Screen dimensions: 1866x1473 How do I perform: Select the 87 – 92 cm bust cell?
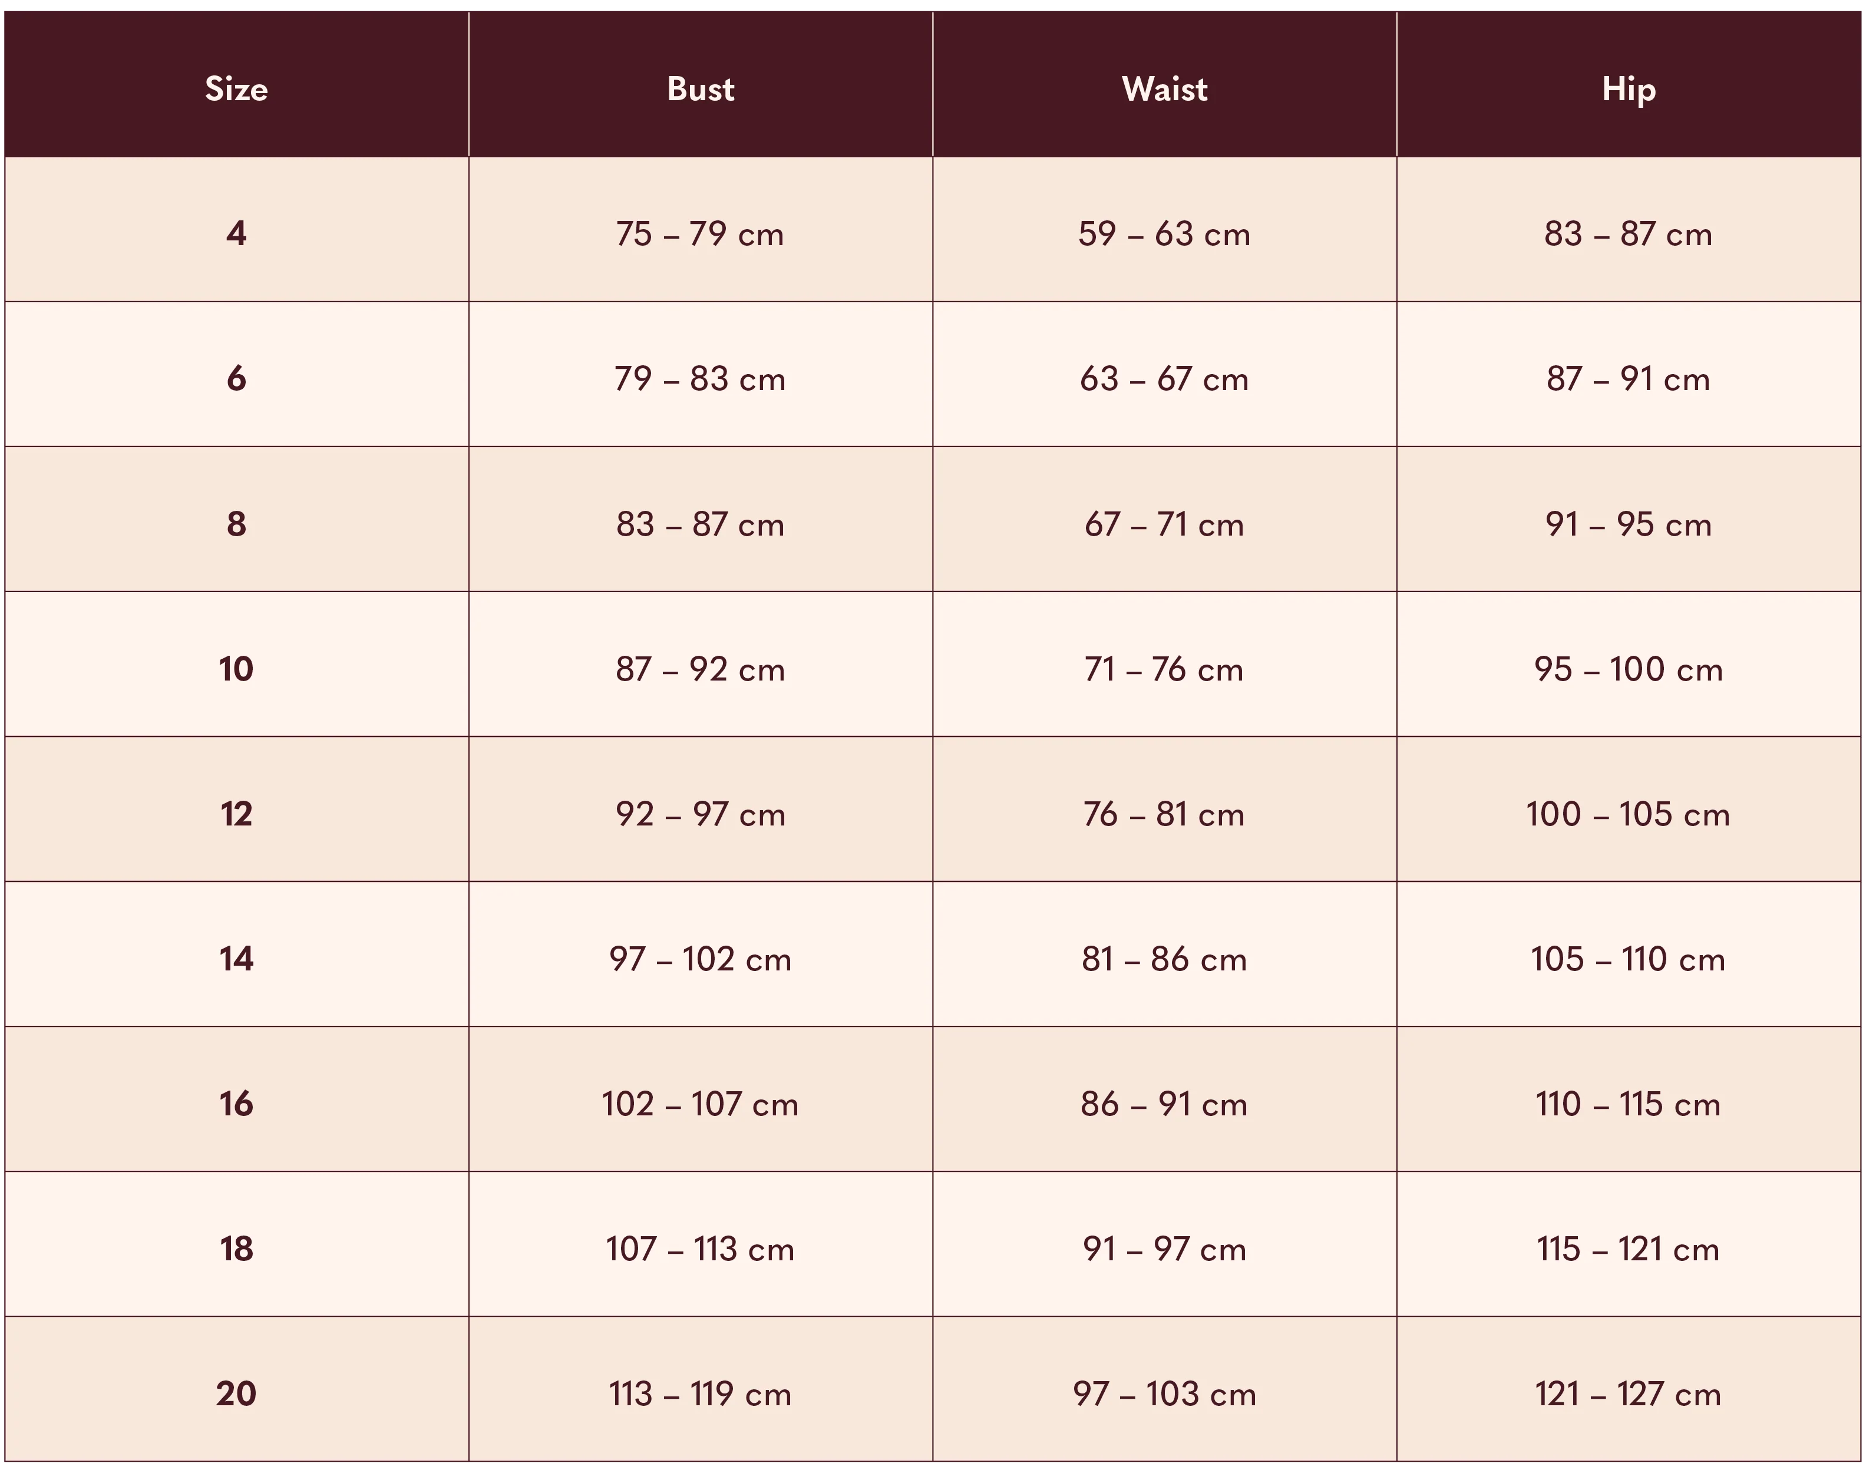click(700, 669)
